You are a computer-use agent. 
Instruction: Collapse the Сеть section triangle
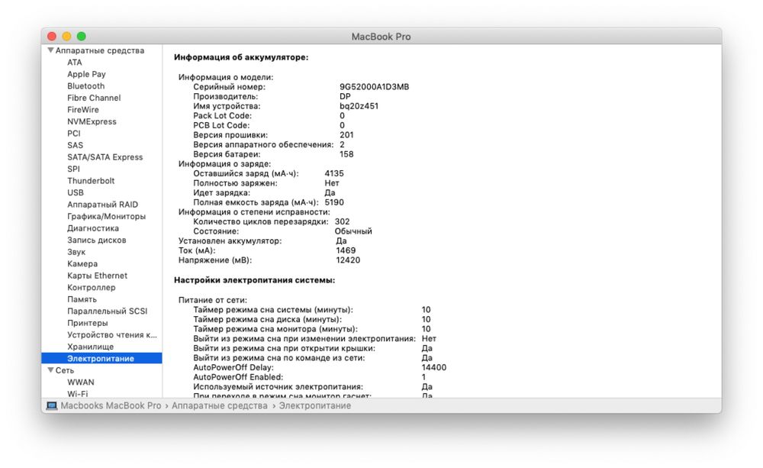50,370
